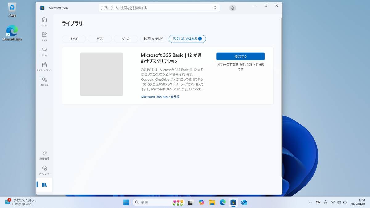The width and height of the screenshot is (370, 208).
Task: Open the ゲーム section in the sidebar
Action: pos(44,51)
